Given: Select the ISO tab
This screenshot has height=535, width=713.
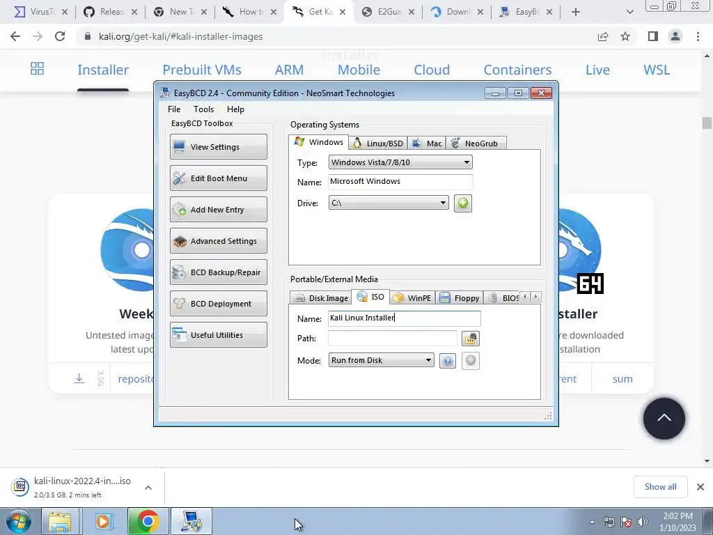Looking at the screenshot, I should pos(370,297).
